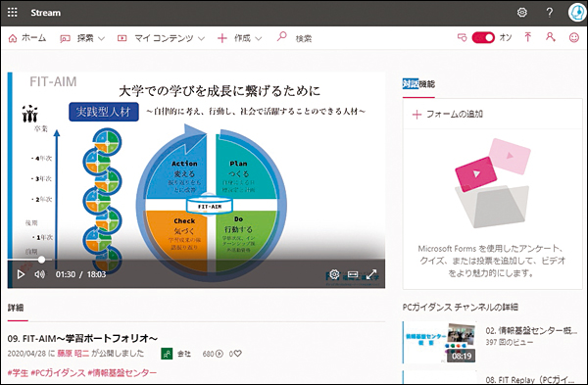The image size is (588, 385).
Task: Click the 01:30 / 18:03 time display
Action: click(x=80, y=274)
